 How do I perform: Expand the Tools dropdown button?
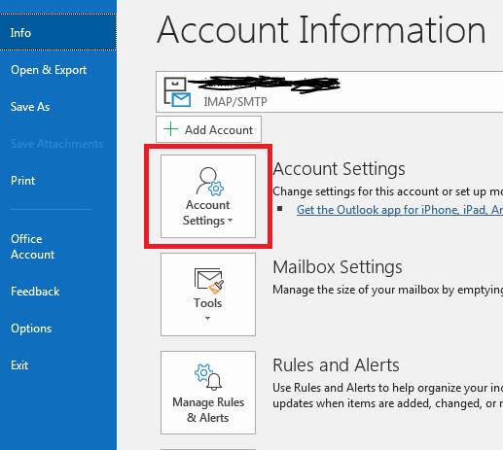pos(208,294)
